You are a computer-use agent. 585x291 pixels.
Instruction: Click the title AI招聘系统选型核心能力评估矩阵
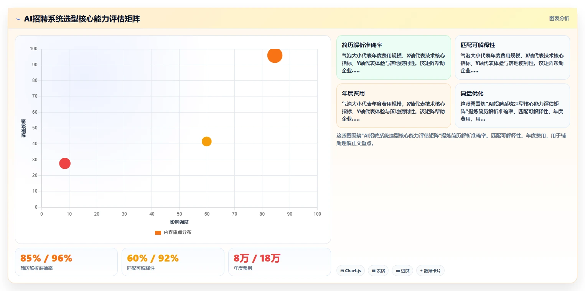(82, 19)
